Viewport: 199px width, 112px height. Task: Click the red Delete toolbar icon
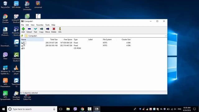coord(54,29)
